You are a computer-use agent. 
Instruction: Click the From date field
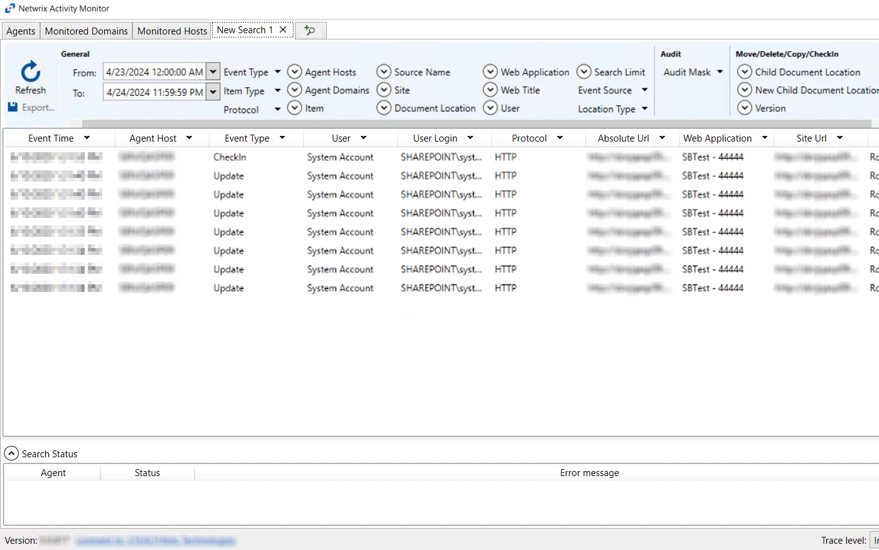[154, 72]
